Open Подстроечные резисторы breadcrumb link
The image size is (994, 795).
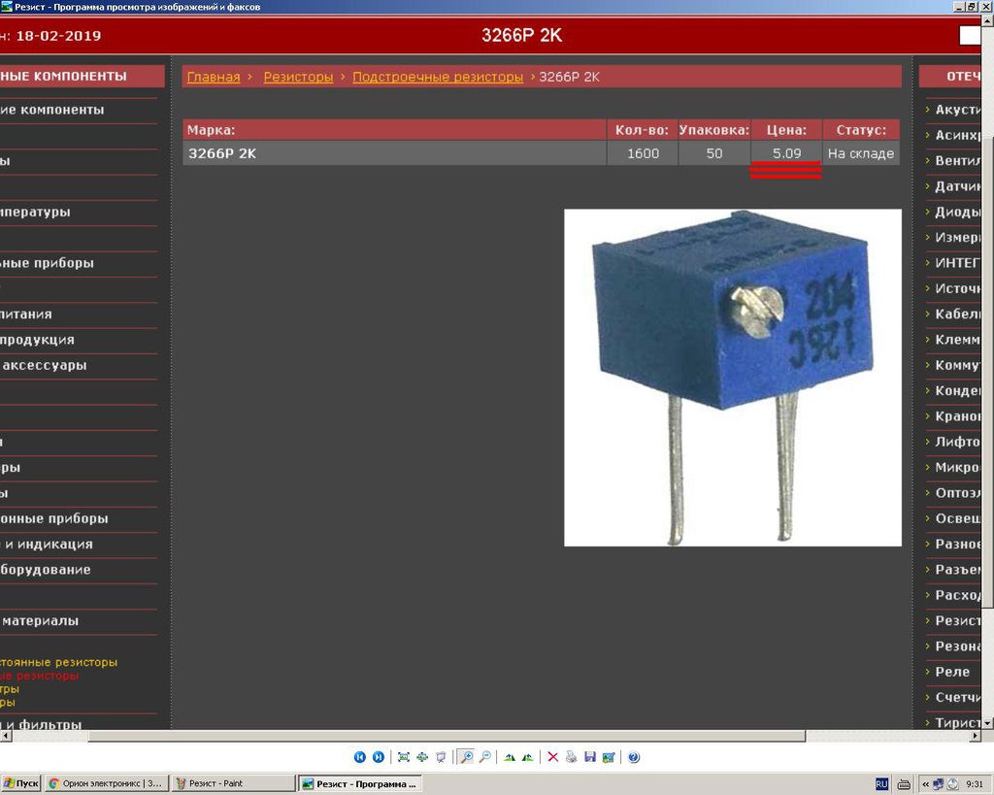pos(438,77)
